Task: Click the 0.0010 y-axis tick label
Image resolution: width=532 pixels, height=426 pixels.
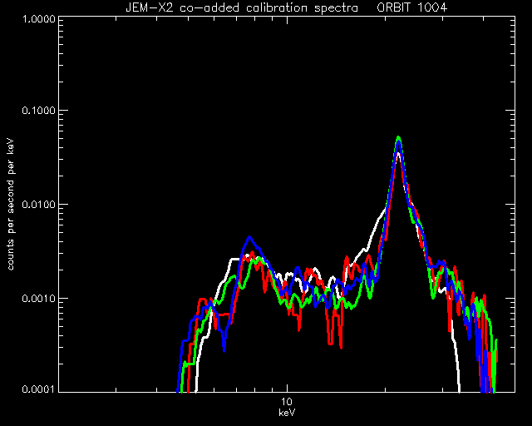Action: tap(38, 299)
